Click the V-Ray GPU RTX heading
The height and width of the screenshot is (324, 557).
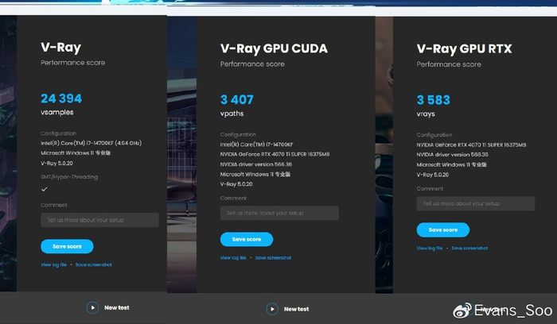pos(464,49)
